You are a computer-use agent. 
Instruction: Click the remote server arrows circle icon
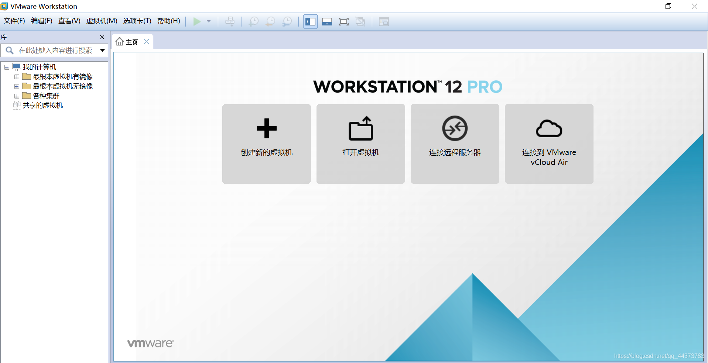(x=455, y=128)
